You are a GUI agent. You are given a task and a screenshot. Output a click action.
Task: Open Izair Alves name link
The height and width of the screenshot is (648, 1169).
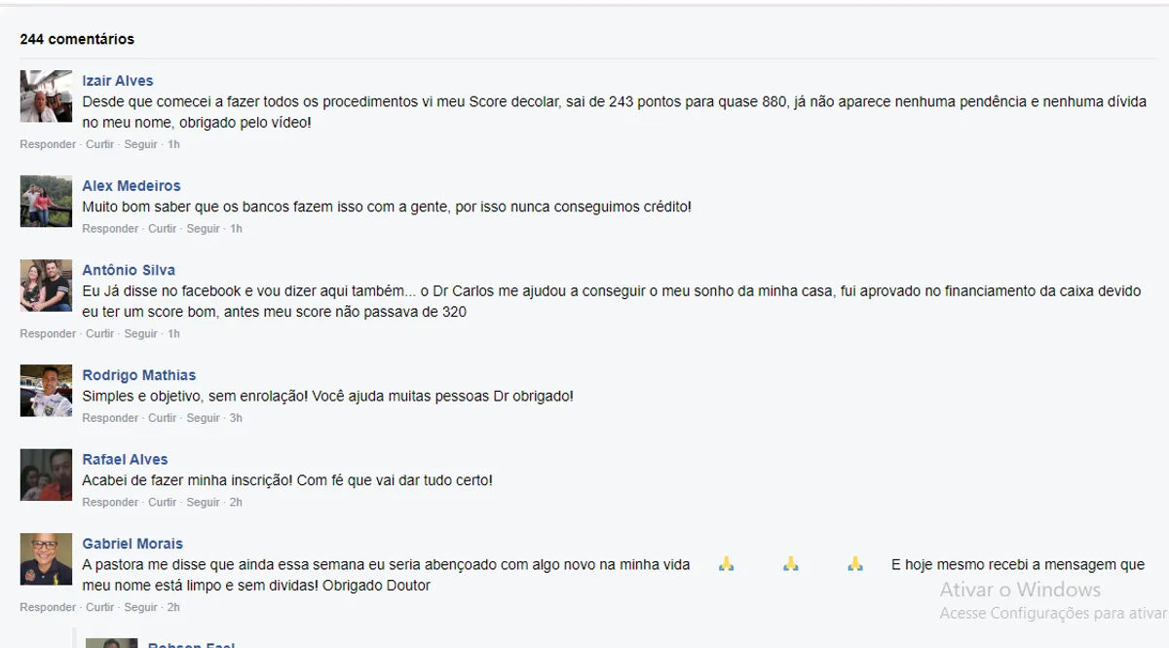click(118, 81)
